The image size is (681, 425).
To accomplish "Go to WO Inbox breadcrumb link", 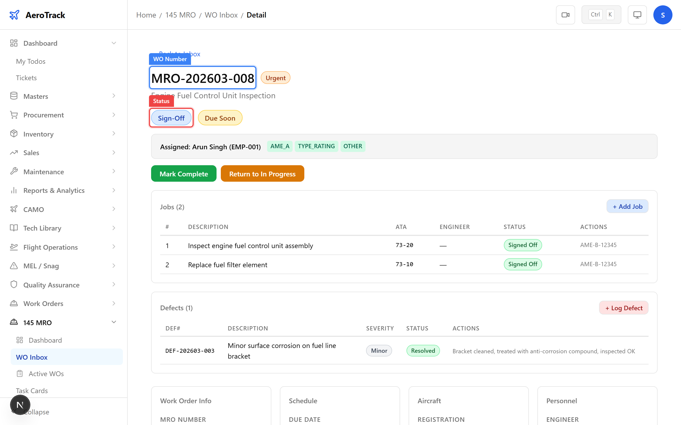I will (x=221, y=15).
